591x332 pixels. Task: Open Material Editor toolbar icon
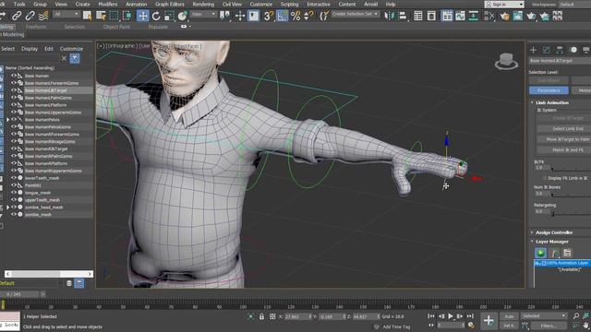click(489, 16)
